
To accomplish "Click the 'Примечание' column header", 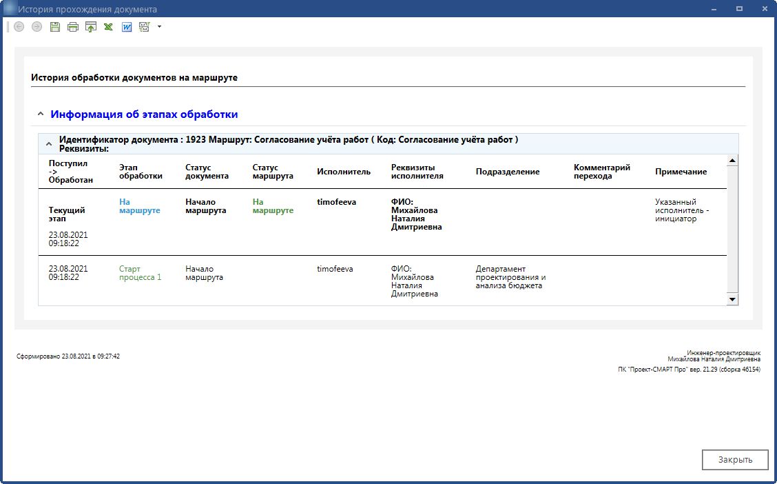I will (681, 172).
